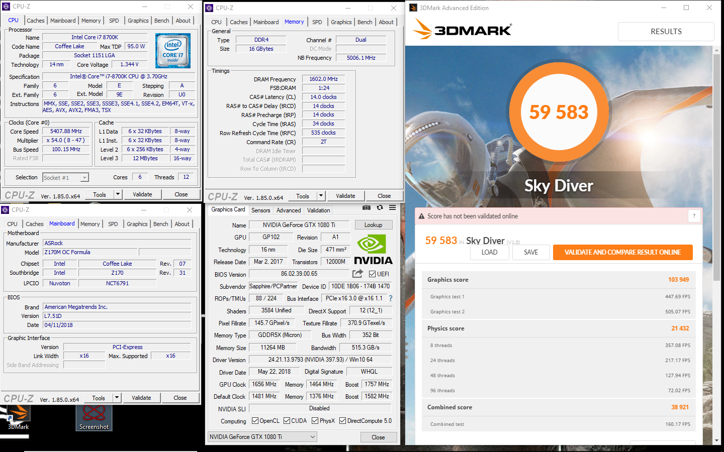
Task: Open the Advanced tab in GPU-Z
Action: coord(289,210)
